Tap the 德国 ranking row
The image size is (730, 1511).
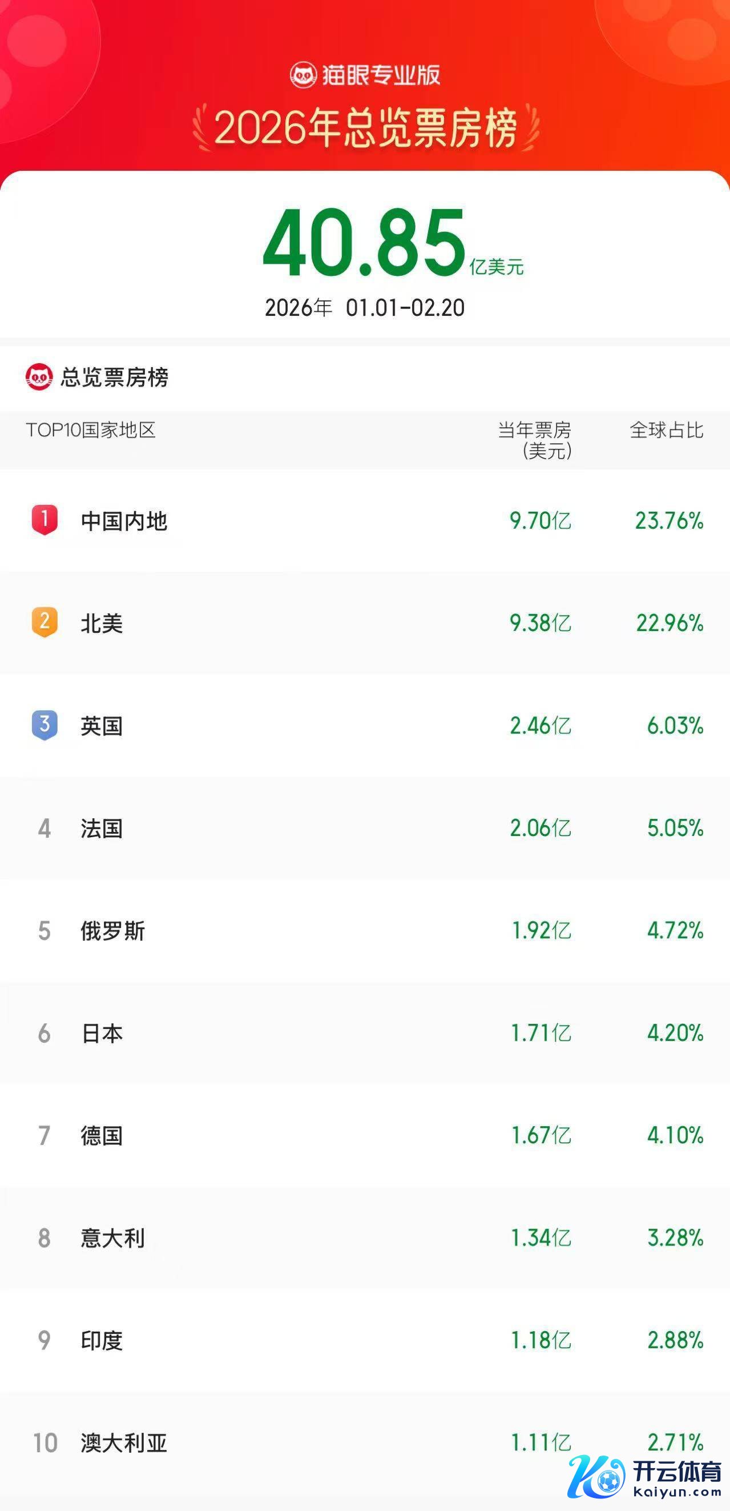102,1136
